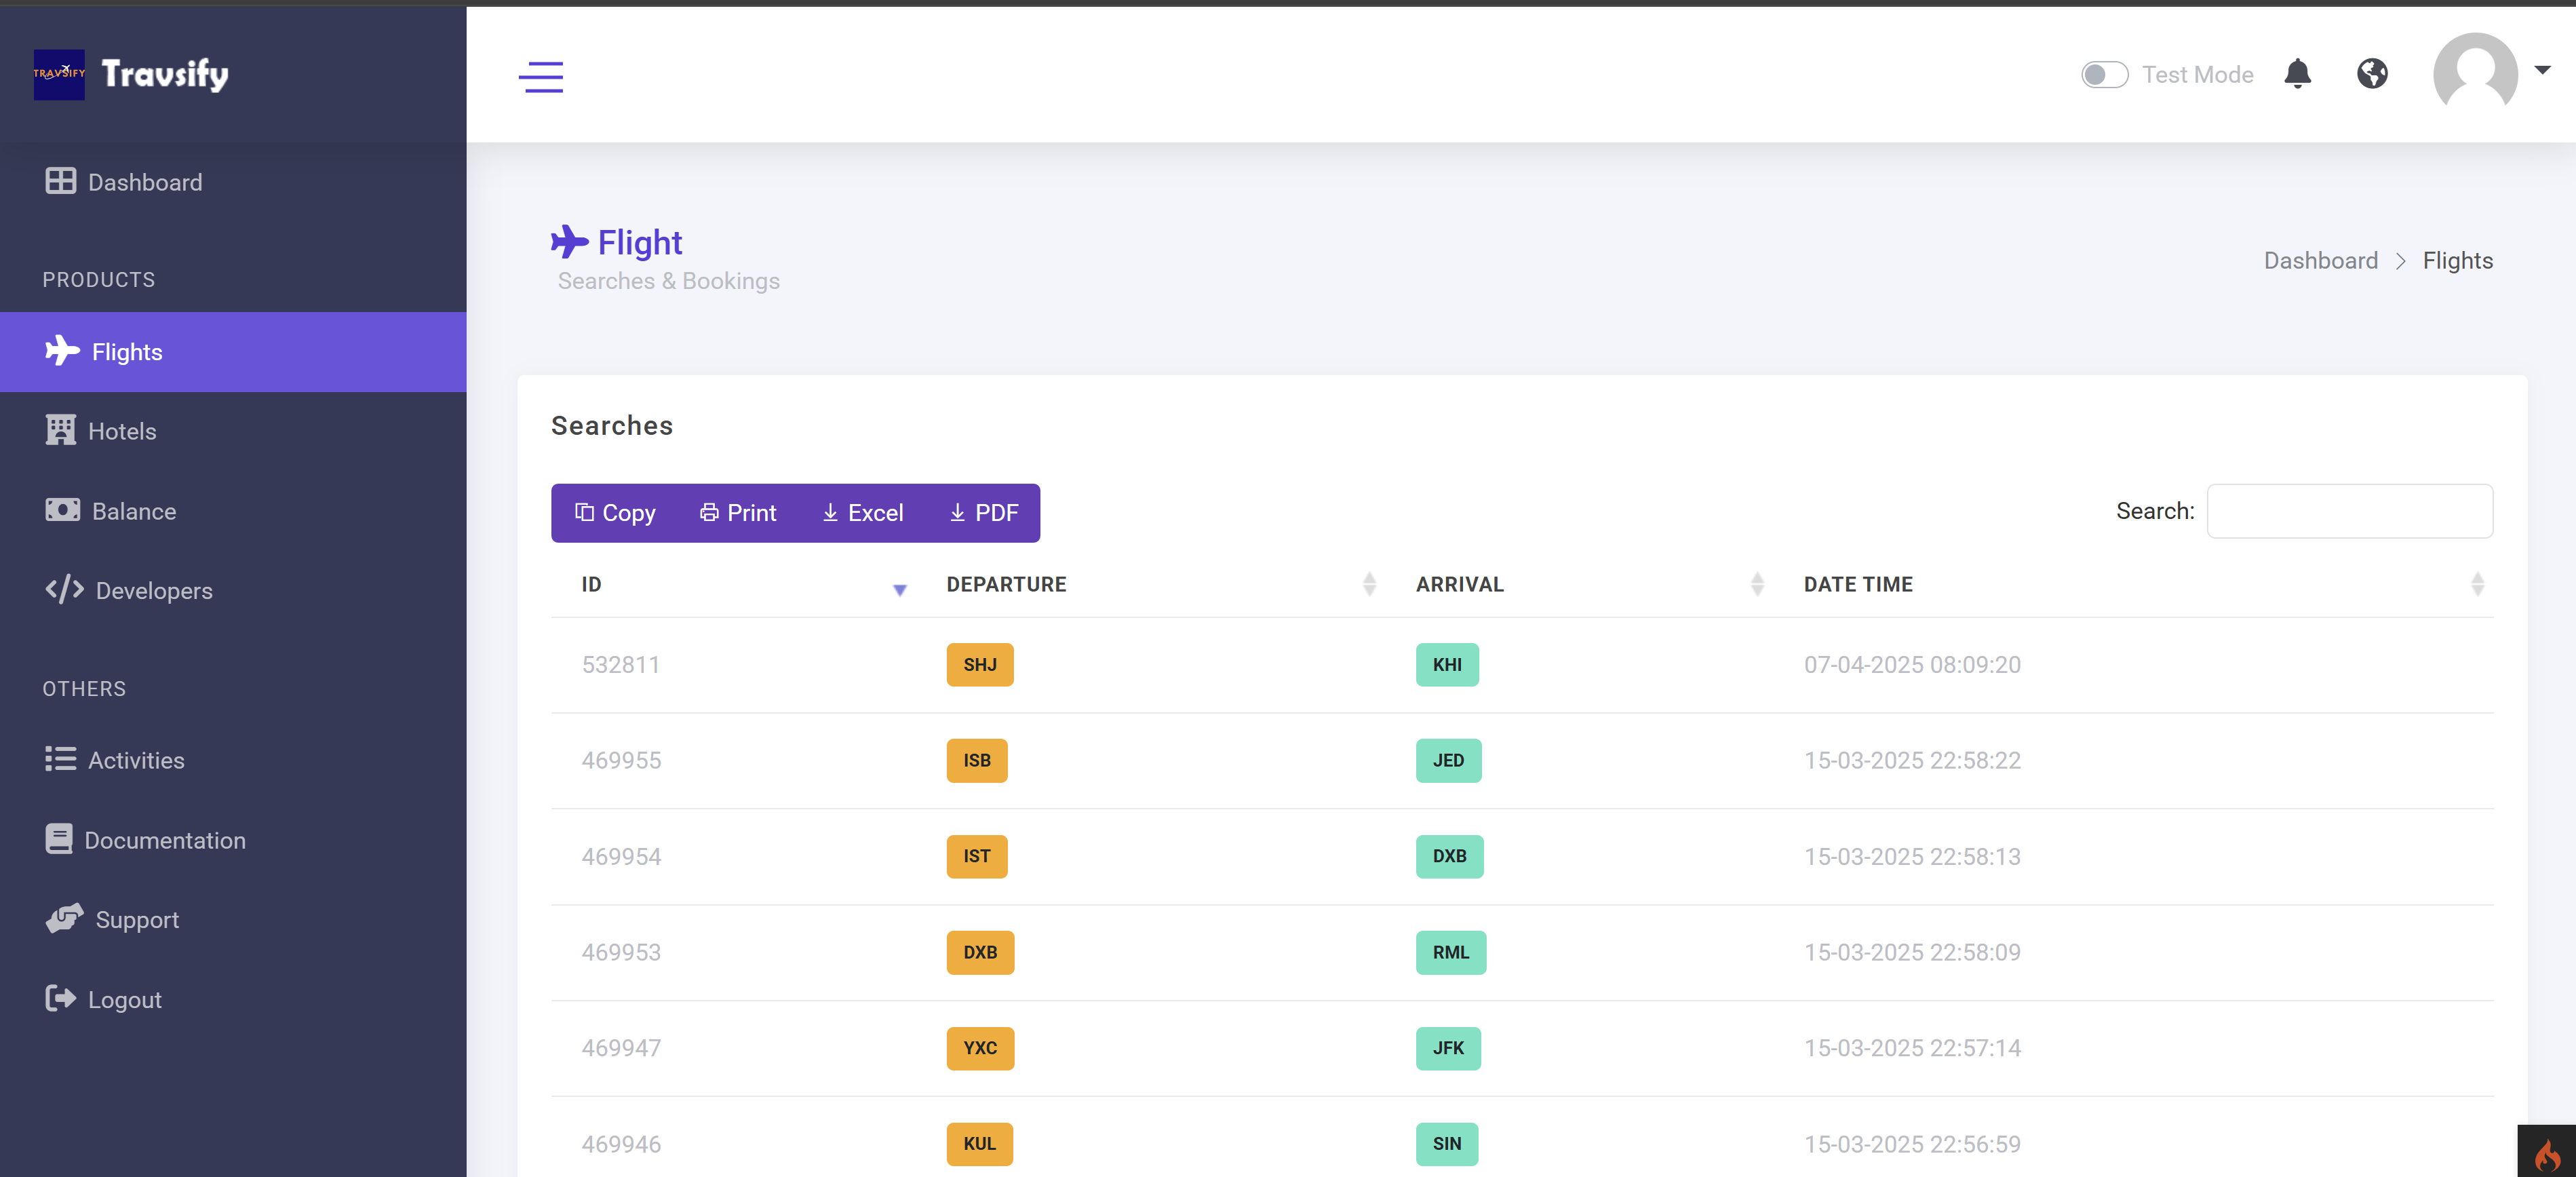Open Developers section in sidebar

point(153,591)
